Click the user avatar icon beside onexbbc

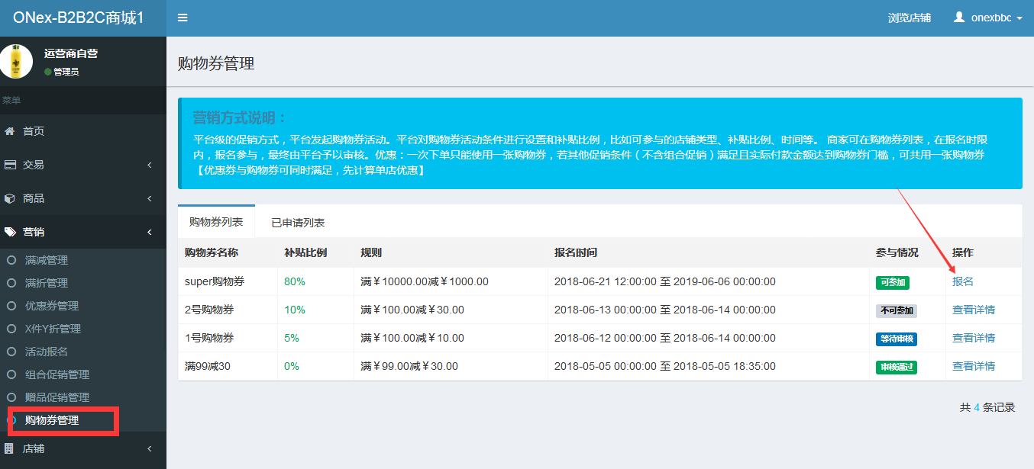click(959, 18)
